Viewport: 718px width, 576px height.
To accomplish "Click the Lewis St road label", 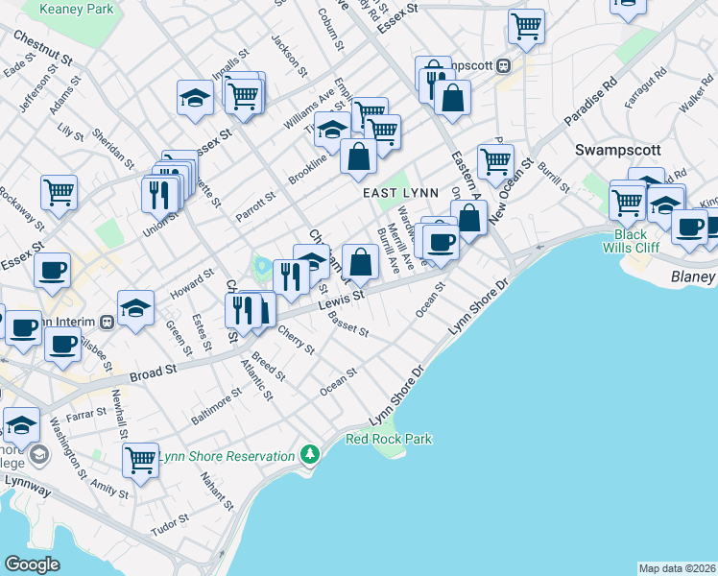I will 342,299.
